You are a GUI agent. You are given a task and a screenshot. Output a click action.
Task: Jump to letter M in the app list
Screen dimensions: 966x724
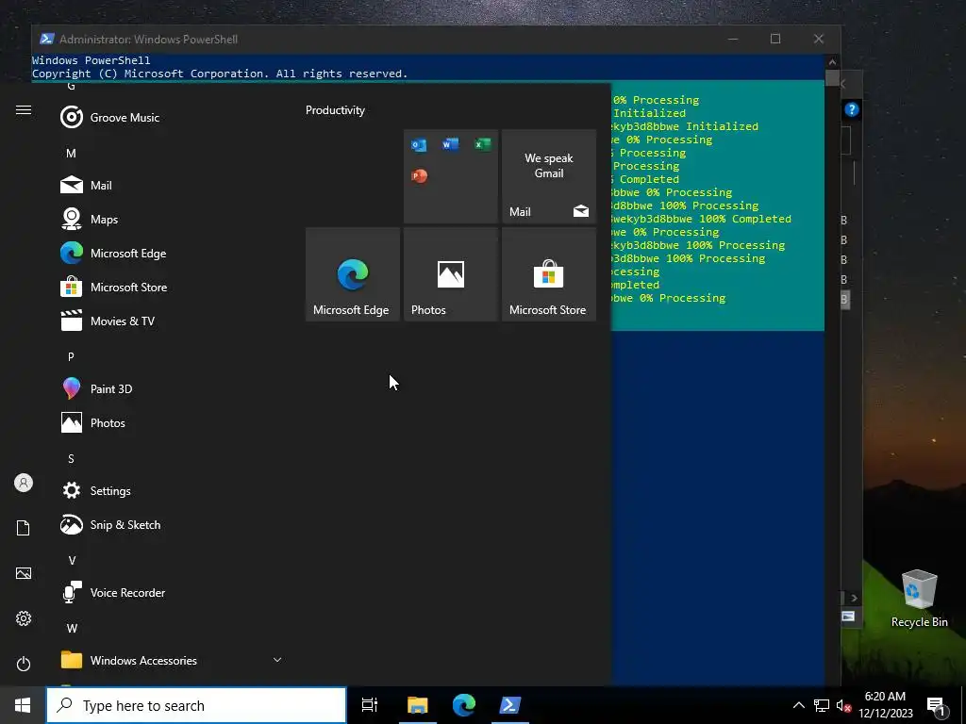tap(71, 154)
